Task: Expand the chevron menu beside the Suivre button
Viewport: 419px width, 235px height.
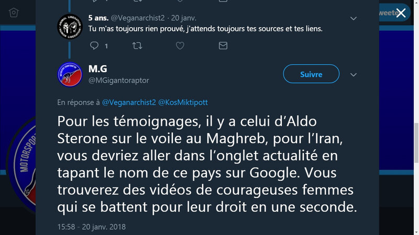Action: point(354,75)
